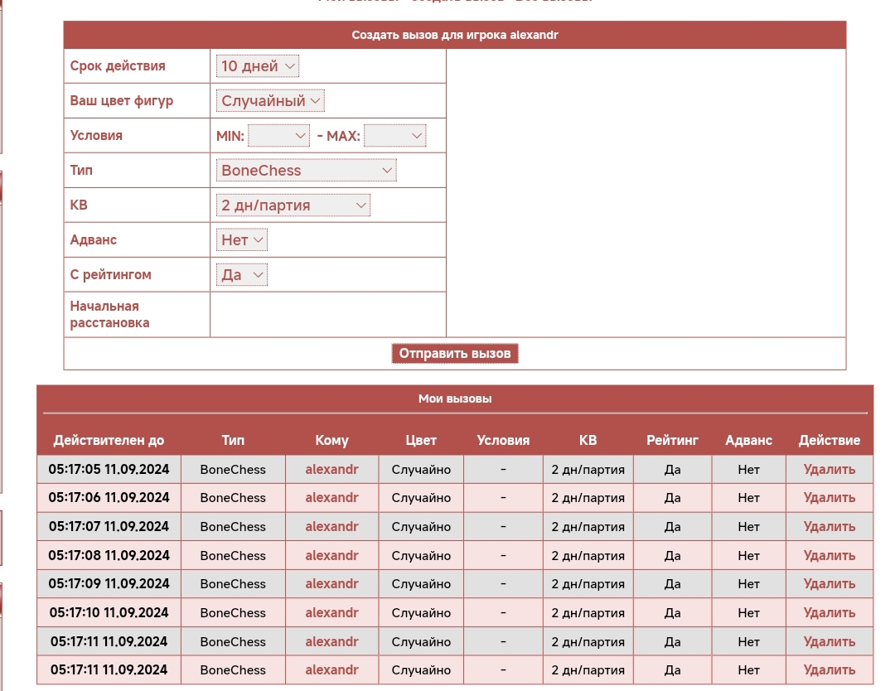Delete the 05:17:09 challenge entry
Image resolution: width=895 pixels, height=691 pixels.
click(x=829, y=584)
